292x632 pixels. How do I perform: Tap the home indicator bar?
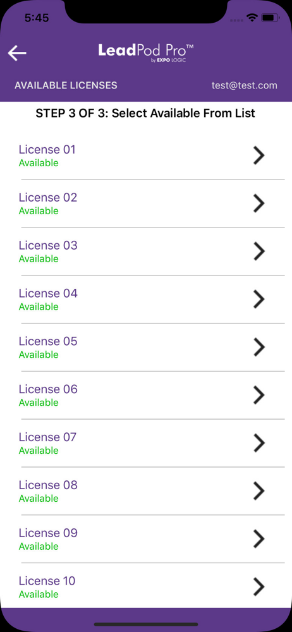146,625
